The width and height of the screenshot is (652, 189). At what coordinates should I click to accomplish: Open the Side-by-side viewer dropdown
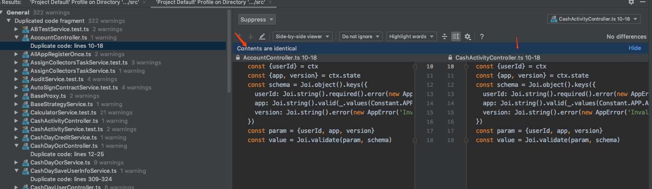coord(303,37)
